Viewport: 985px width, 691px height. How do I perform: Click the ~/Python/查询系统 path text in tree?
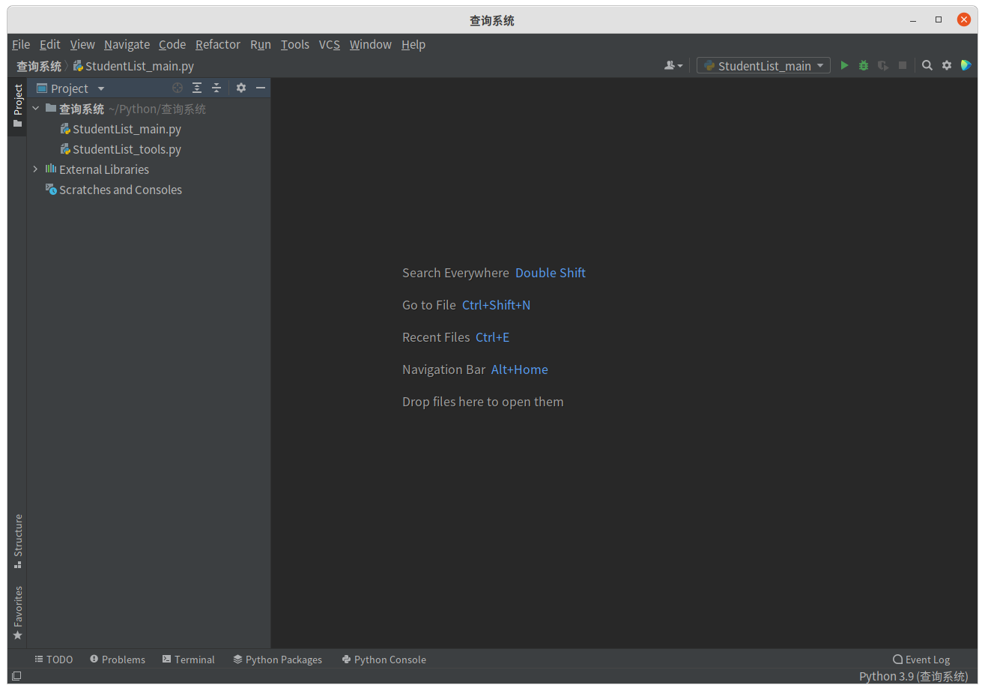(157, 109)
